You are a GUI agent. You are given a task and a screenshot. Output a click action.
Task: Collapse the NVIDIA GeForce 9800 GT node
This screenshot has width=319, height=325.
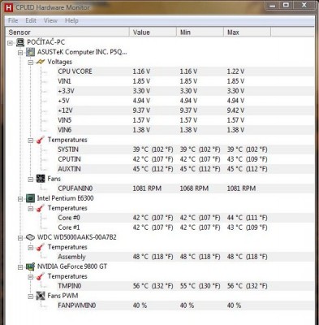click(20, 267)
